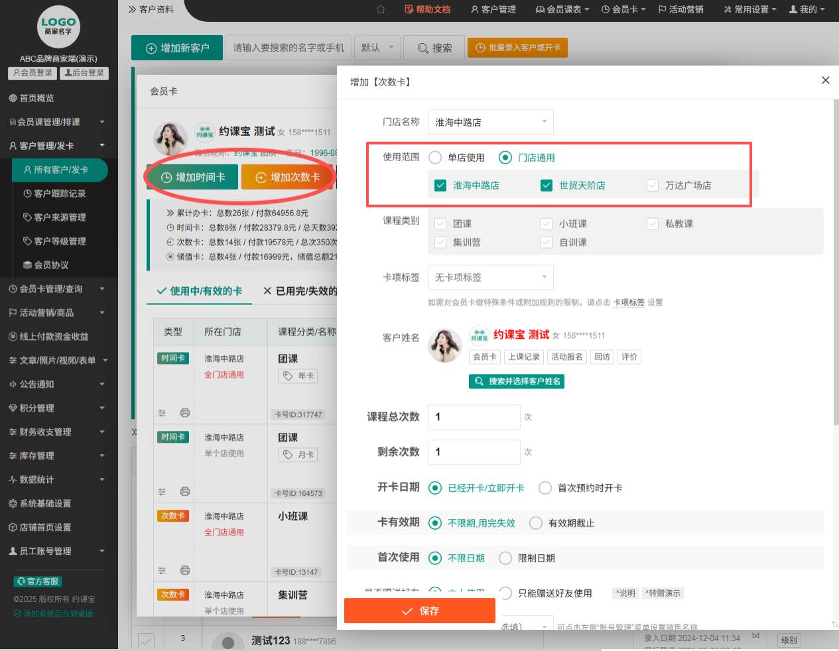
Task: Switch to 使用中/有效的卡 tab
Action: click(x=199, y=291)
